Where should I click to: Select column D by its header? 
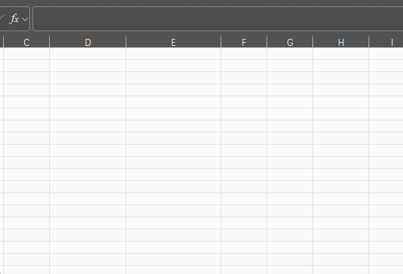(x=87, y=42)
